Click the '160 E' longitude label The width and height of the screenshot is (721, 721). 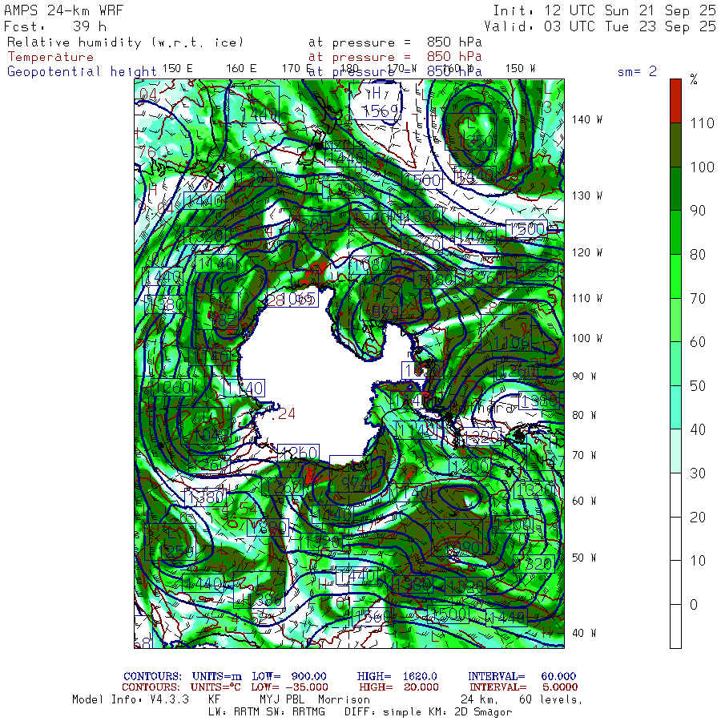click(241, 69)
